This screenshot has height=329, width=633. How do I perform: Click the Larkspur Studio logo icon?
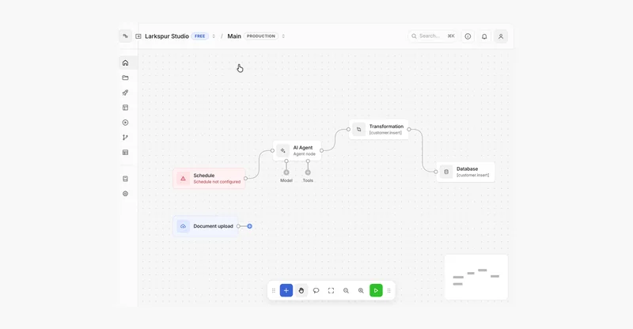(x=125, y=36)
